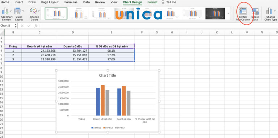Click the 30000000 axis label
The image size is (278, 138).
pyautogui.click(x=63, y=81)
